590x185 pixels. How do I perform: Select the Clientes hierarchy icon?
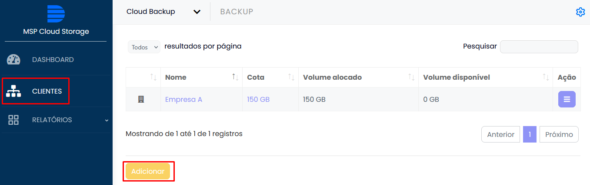click(13, 91)
